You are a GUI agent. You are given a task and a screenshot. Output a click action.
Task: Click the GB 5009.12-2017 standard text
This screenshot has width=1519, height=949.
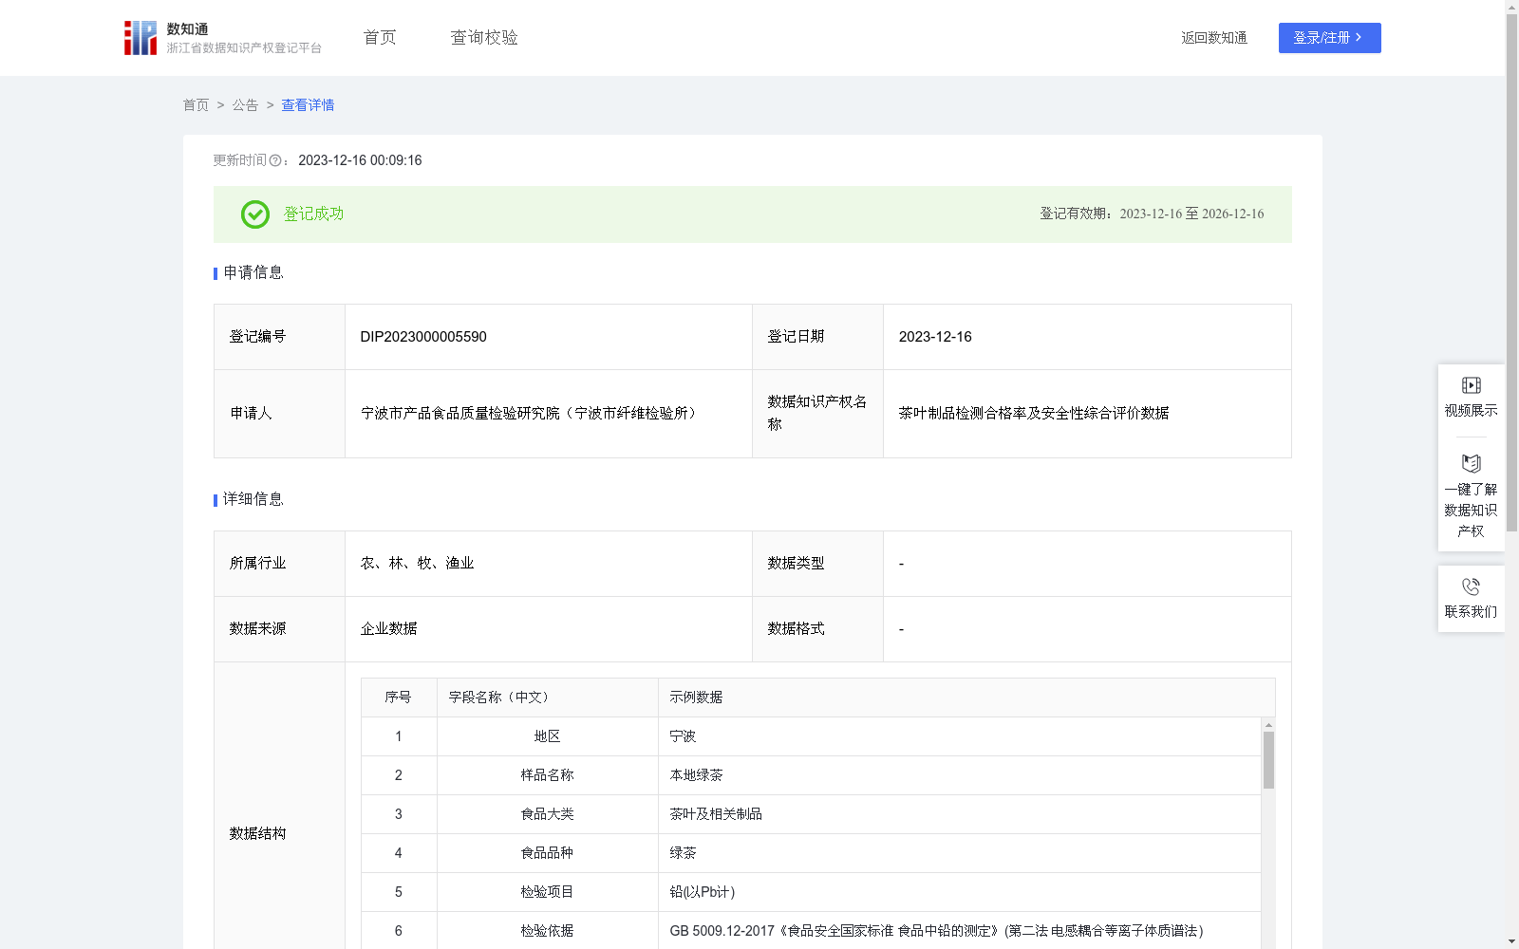pyautogui.click(x=936, y=931)
